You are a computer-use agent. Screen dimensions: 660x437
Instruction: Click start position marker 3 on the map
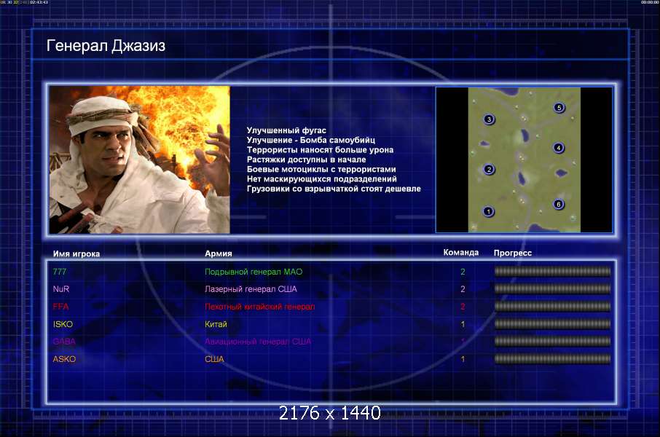[x=489, y=119]
